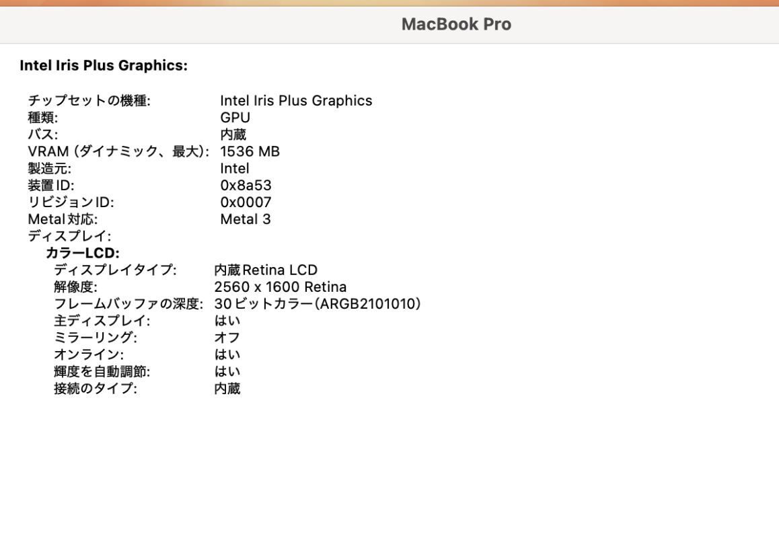Click the 30ビットカラー(ARGB2101010) value

pos(318,303)
